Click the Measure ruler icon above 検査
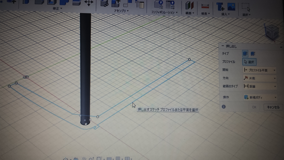 [205, 6]
